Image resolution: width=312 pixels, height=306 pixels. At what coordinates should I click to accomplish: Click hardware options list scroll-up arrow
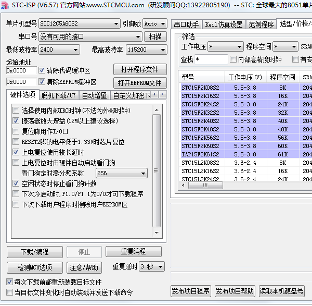(157, 110)
